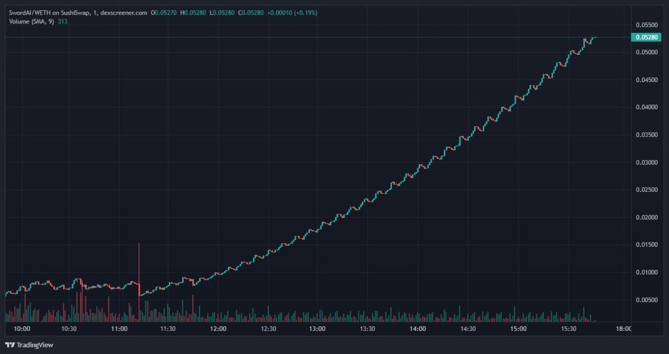This screenshot has height=354, width=669.
Task: Click the 0.05000 price axis label
Action: [648, 51]
